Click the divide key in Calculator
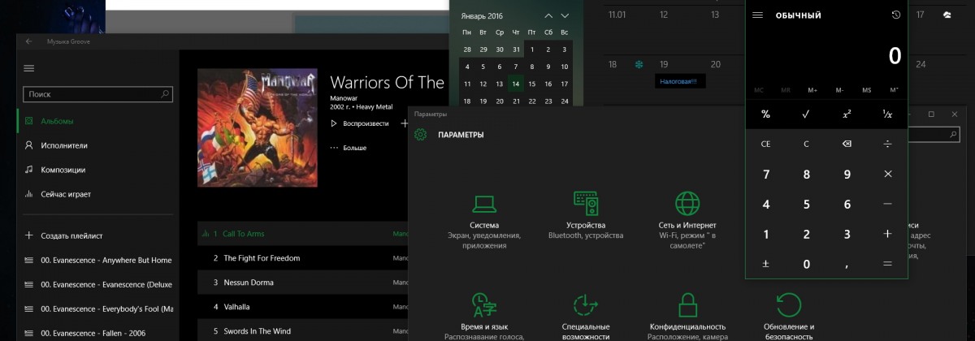The height and width of the screenshot is (341, 975). 887,144
